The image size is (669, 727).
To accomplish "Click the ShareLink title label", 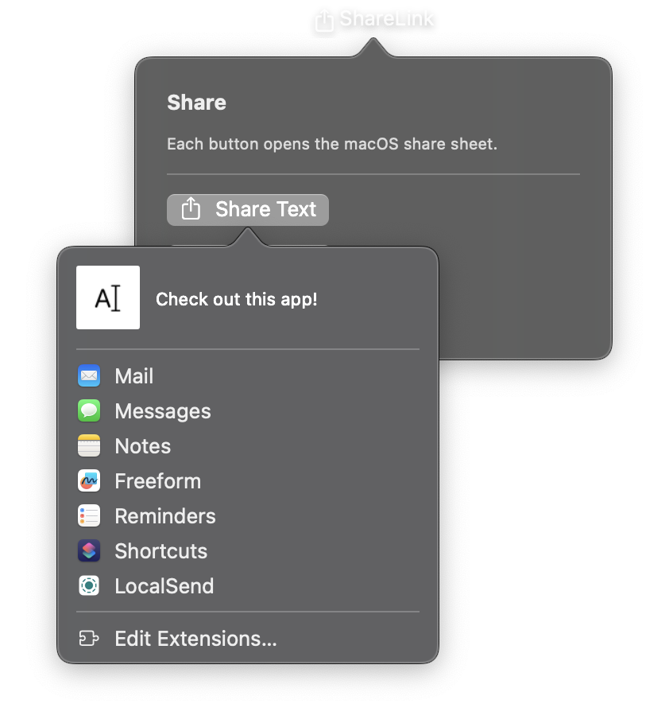I will click(386, 19).
